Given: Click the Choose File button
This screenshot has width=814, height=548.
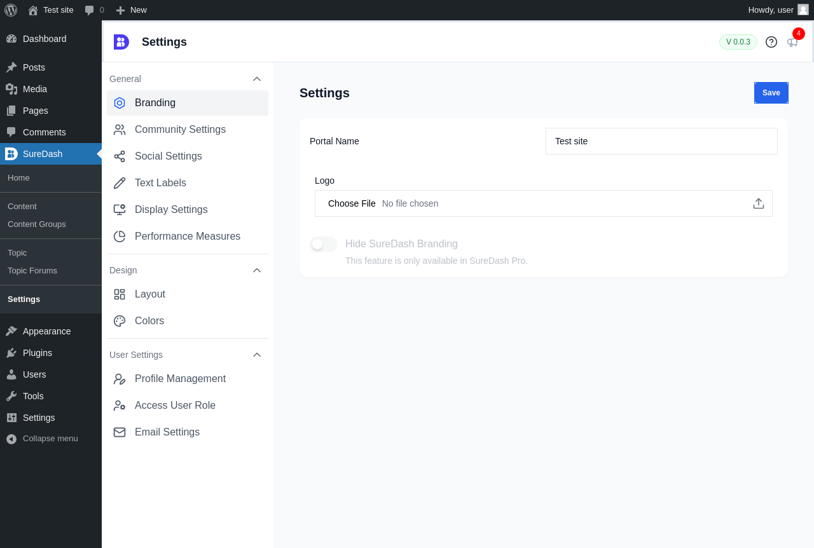Looking at the screenshot, I should coord(352,203).
